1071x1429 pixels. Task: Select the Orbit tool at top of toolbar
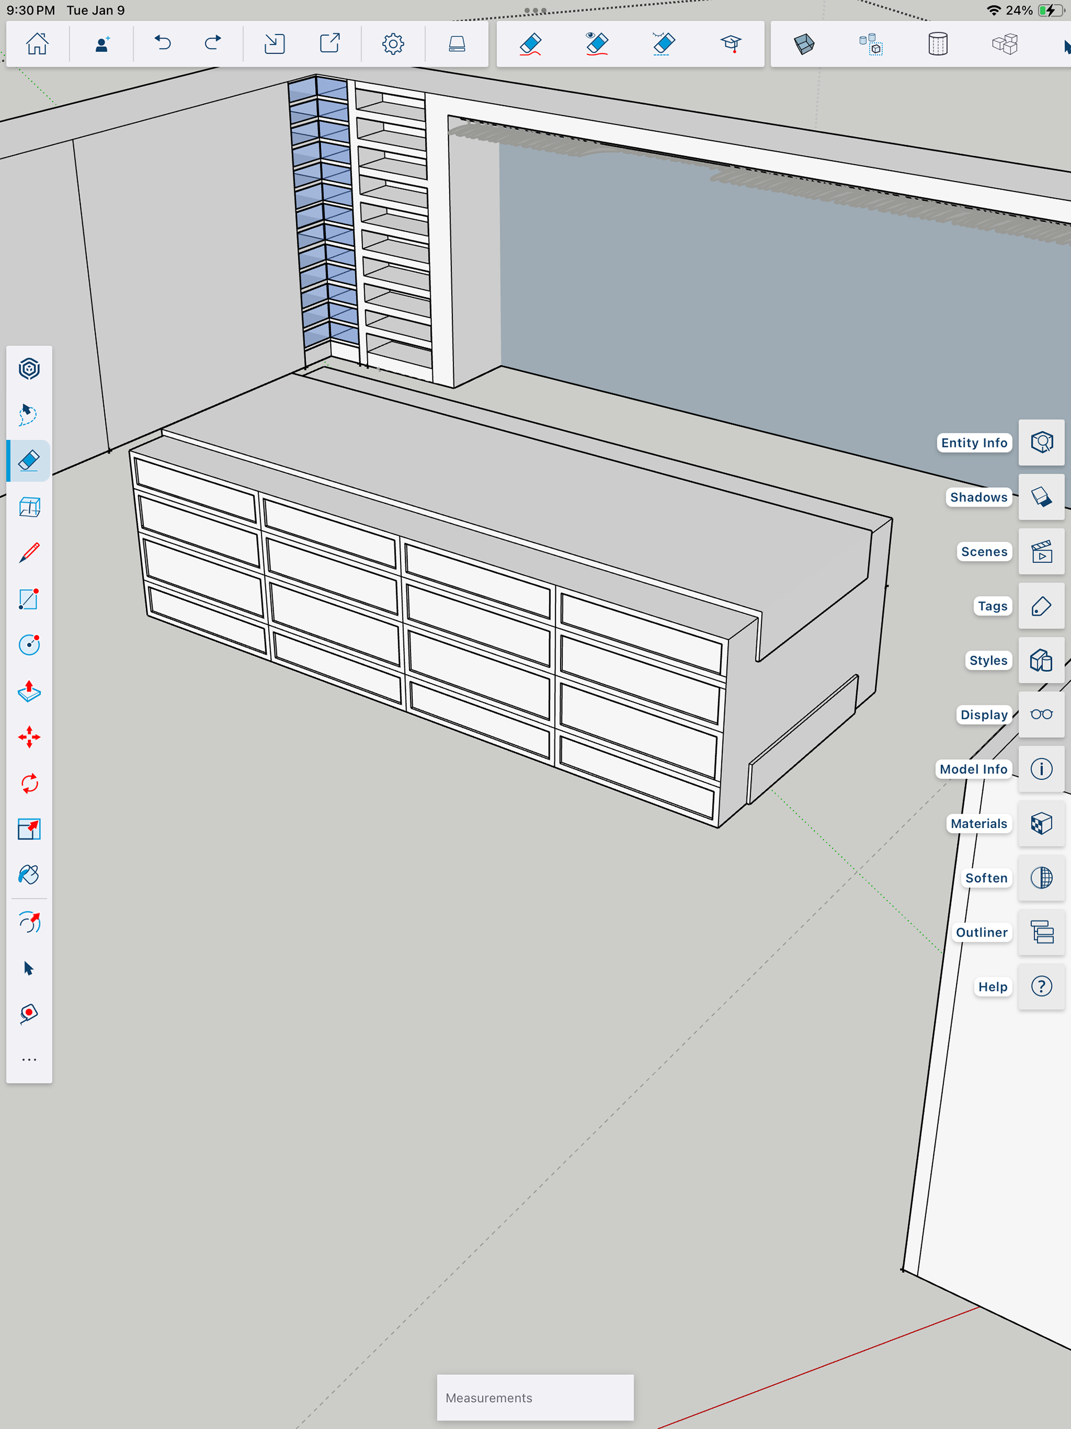tap(29, 369)
